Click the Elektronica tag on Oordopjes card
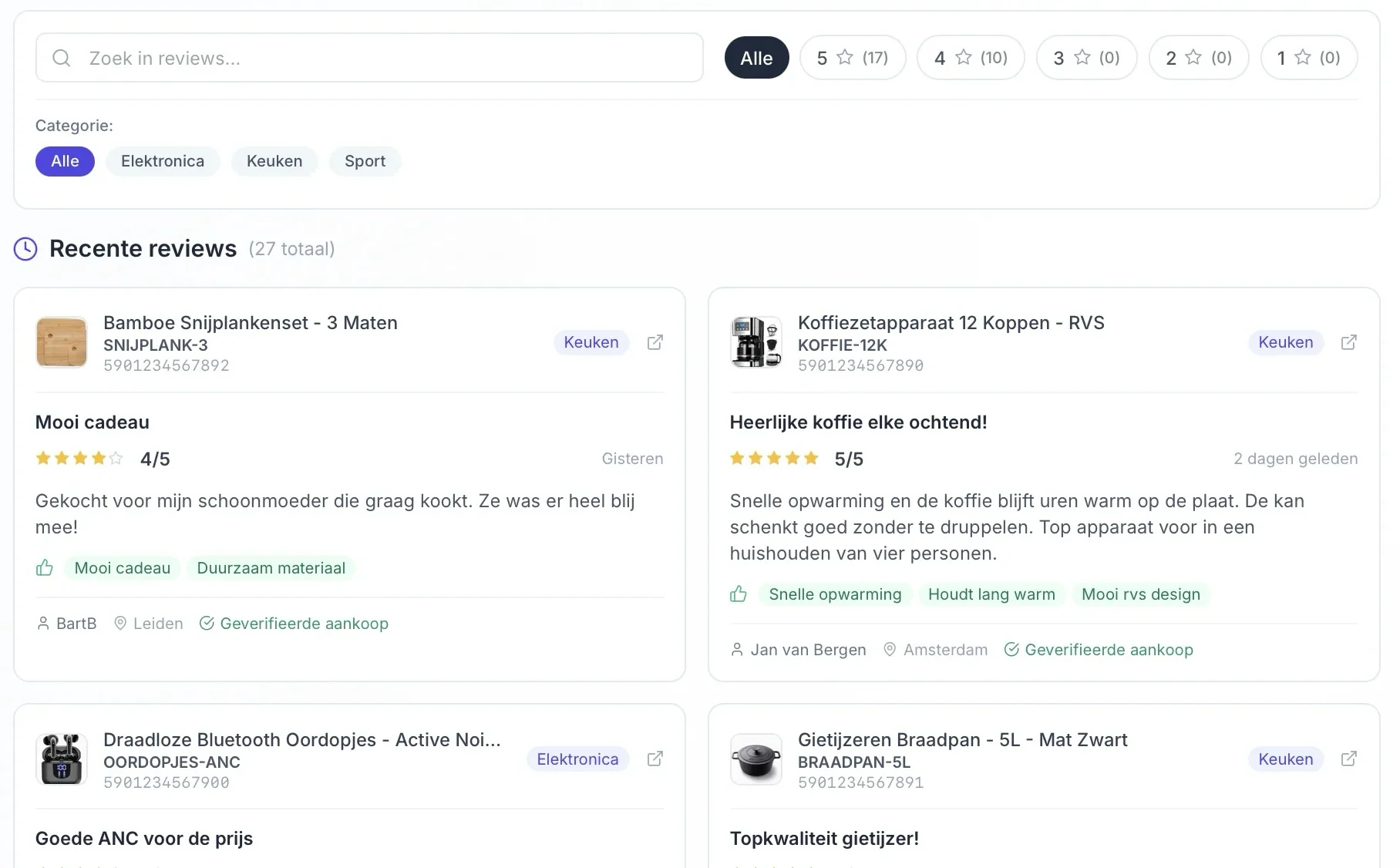 [577, 759]
